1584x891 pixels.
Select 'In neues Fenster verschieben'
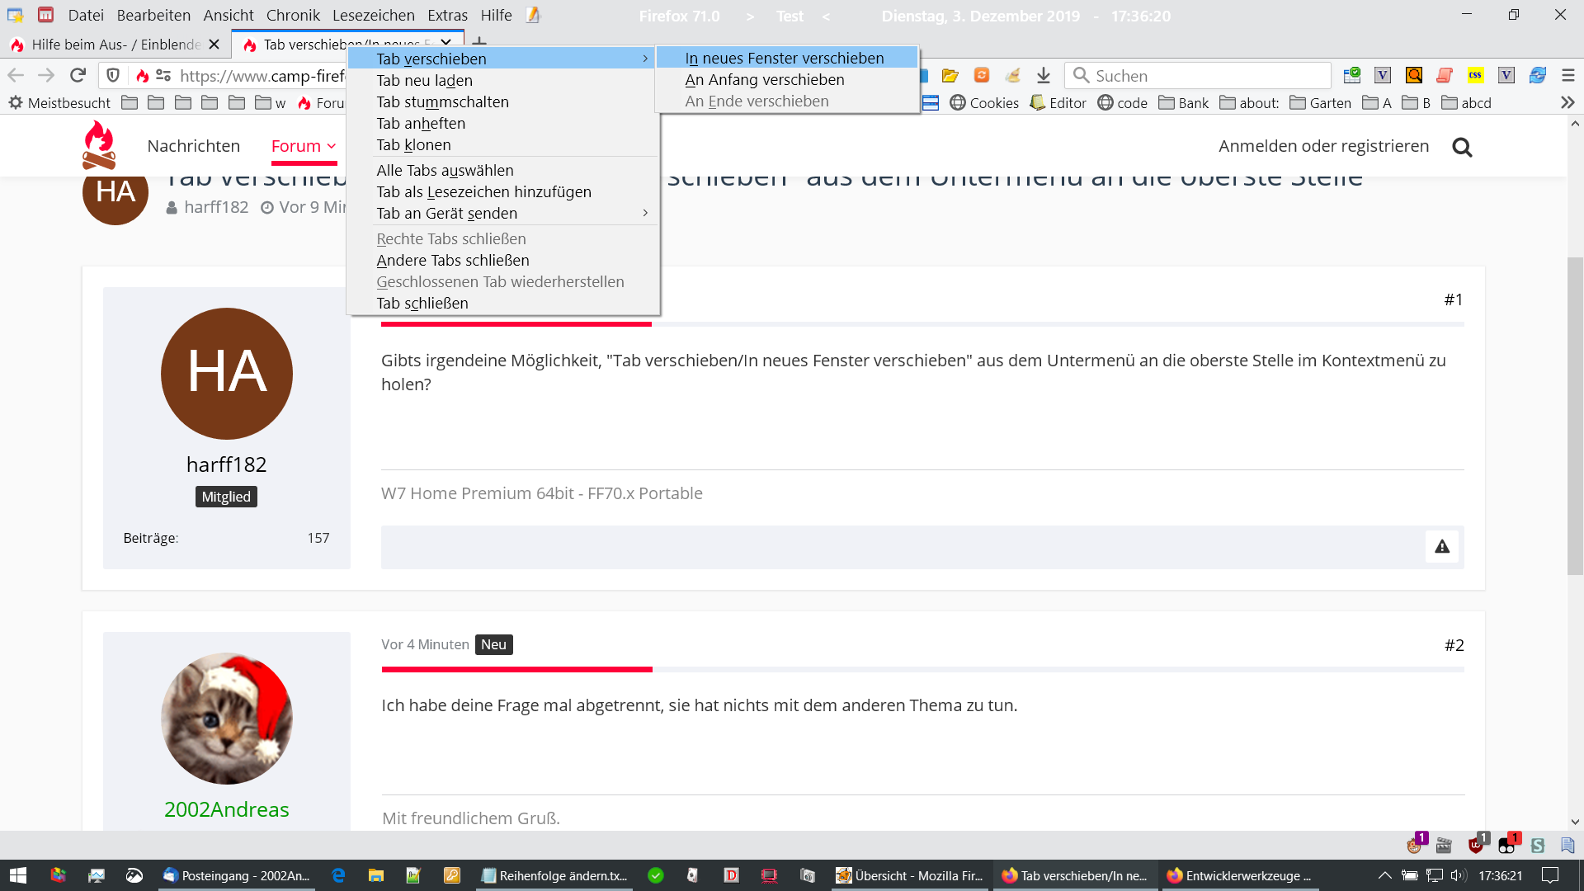[x=784, y=59]
